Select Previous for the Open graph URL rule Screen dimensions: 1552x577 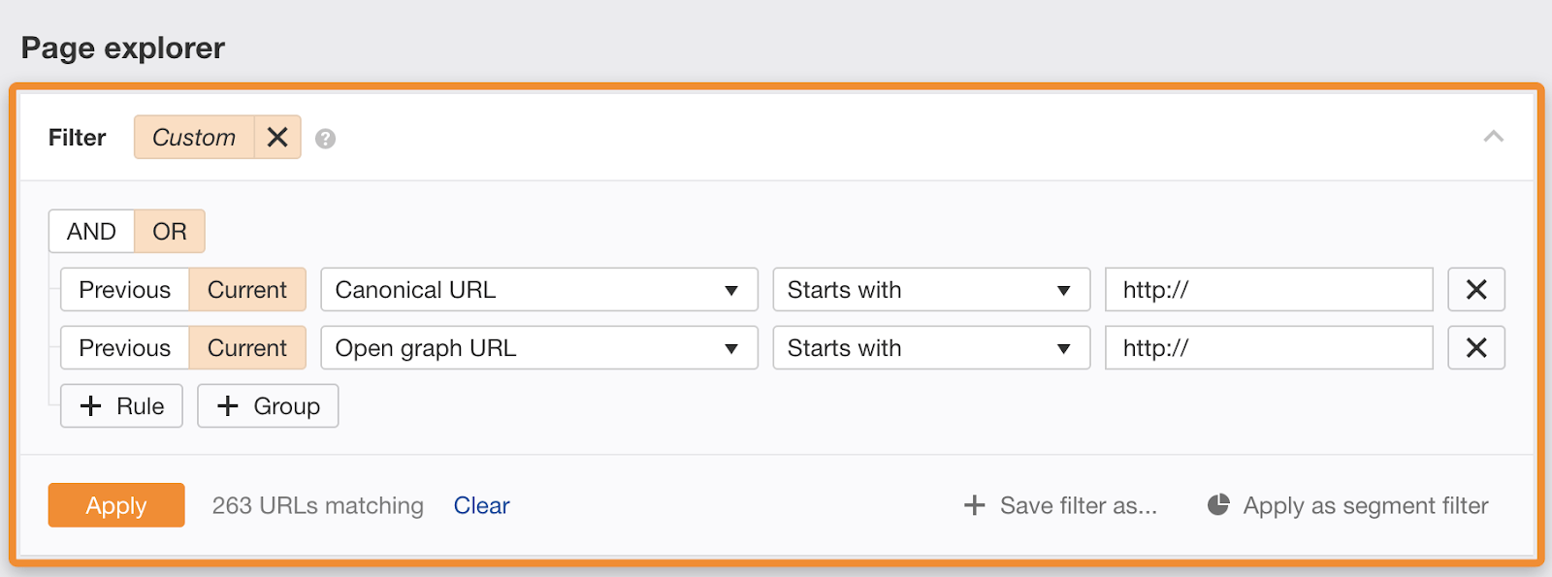coord(124,347)
